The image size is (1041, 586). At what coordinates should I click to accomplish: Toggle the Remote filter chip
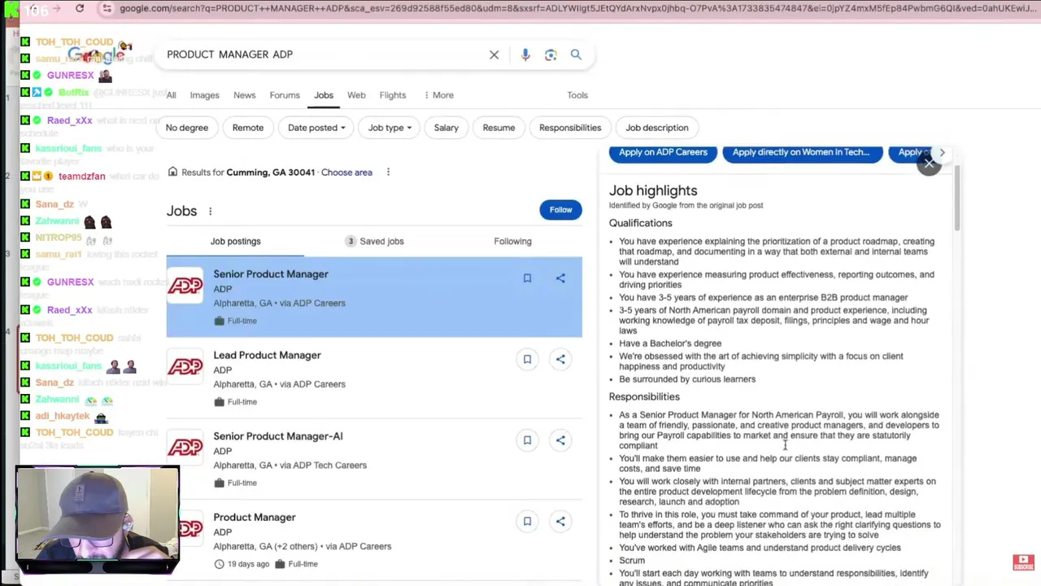(x=248, y=128)
